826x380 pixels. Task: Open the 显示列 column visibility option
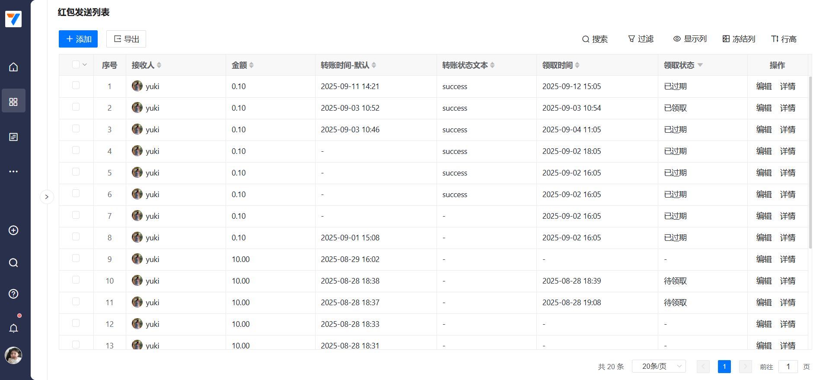pyautogui.click(x=690, y=39)
